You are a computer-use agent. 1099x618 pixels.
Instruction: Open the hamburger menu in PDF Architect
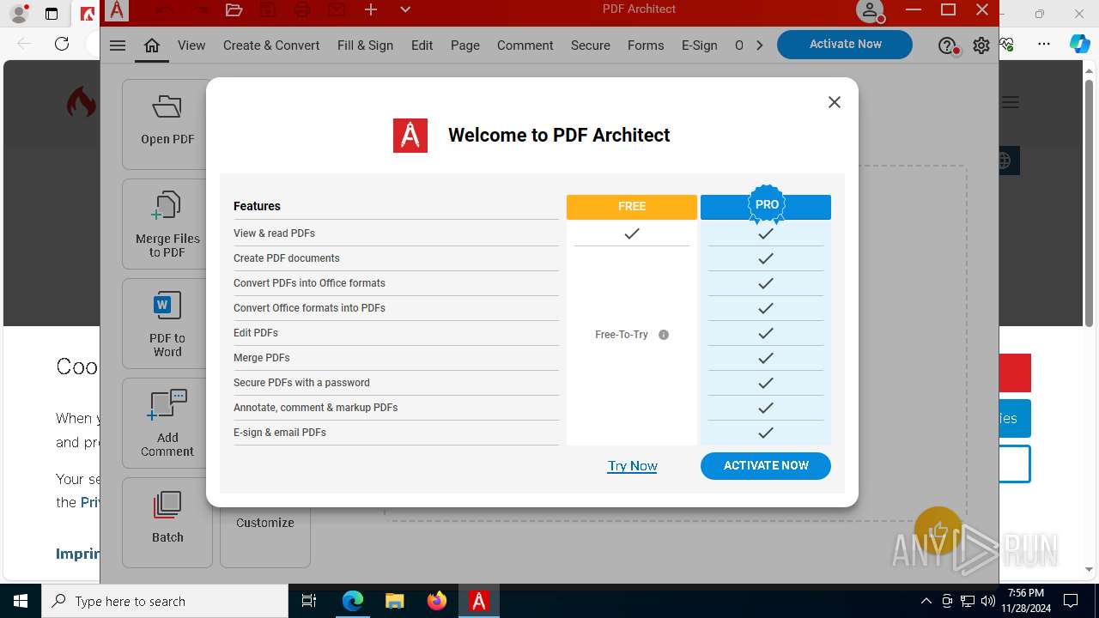118,45
